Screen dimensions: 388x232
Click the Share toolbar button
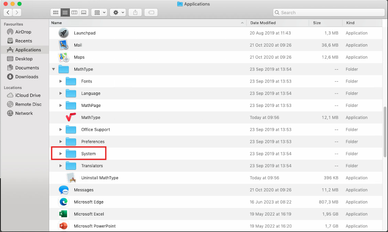pos(135,12)
